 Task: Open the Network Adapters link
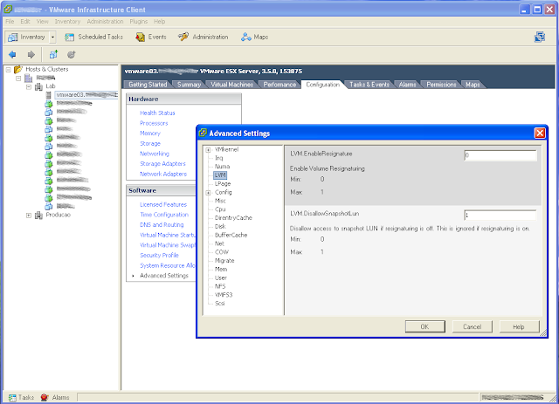(x=163, y=174)
